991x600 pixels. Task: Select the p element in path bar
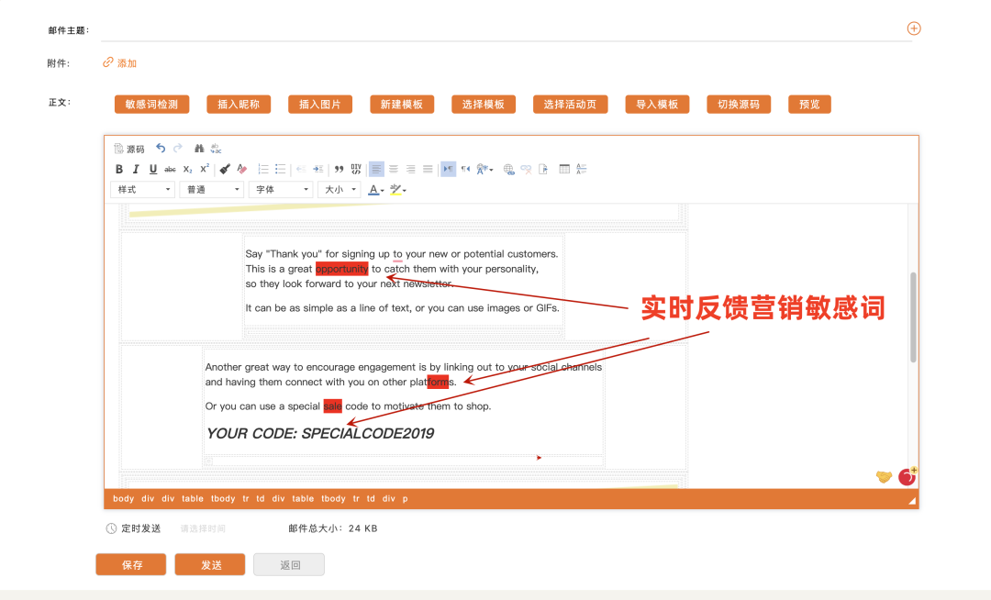[x=406, y=498]
